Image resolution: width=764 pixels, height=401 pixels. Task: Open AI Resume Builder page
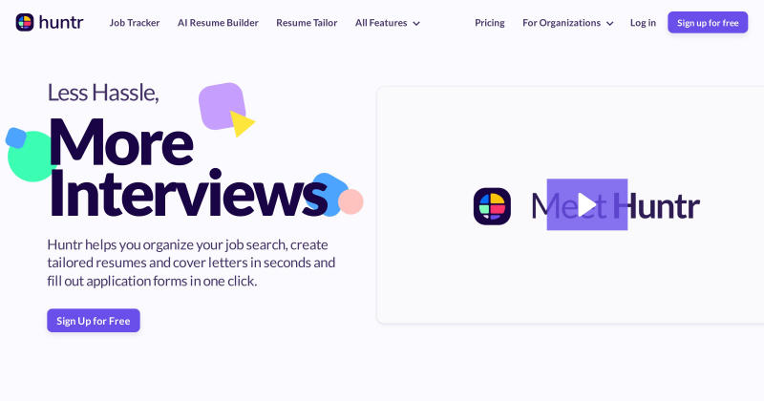point(218,23)
